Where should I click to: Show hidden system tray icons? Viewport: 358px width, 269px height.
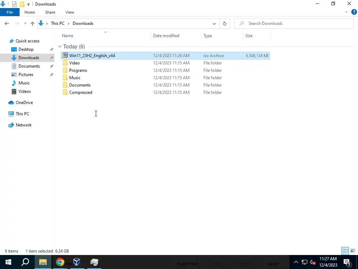coord(296,262)
